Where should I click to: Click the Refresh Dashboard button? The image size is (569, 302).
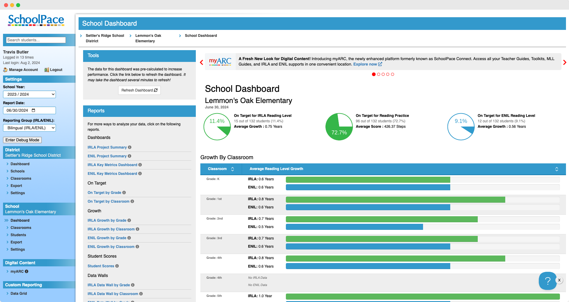139,90
